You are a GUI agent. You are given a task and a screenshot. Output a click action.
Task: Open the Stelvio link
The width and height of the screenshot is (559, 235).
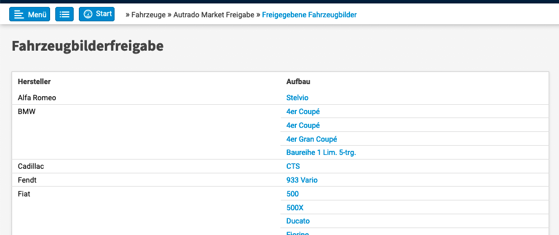coord(298,98)
